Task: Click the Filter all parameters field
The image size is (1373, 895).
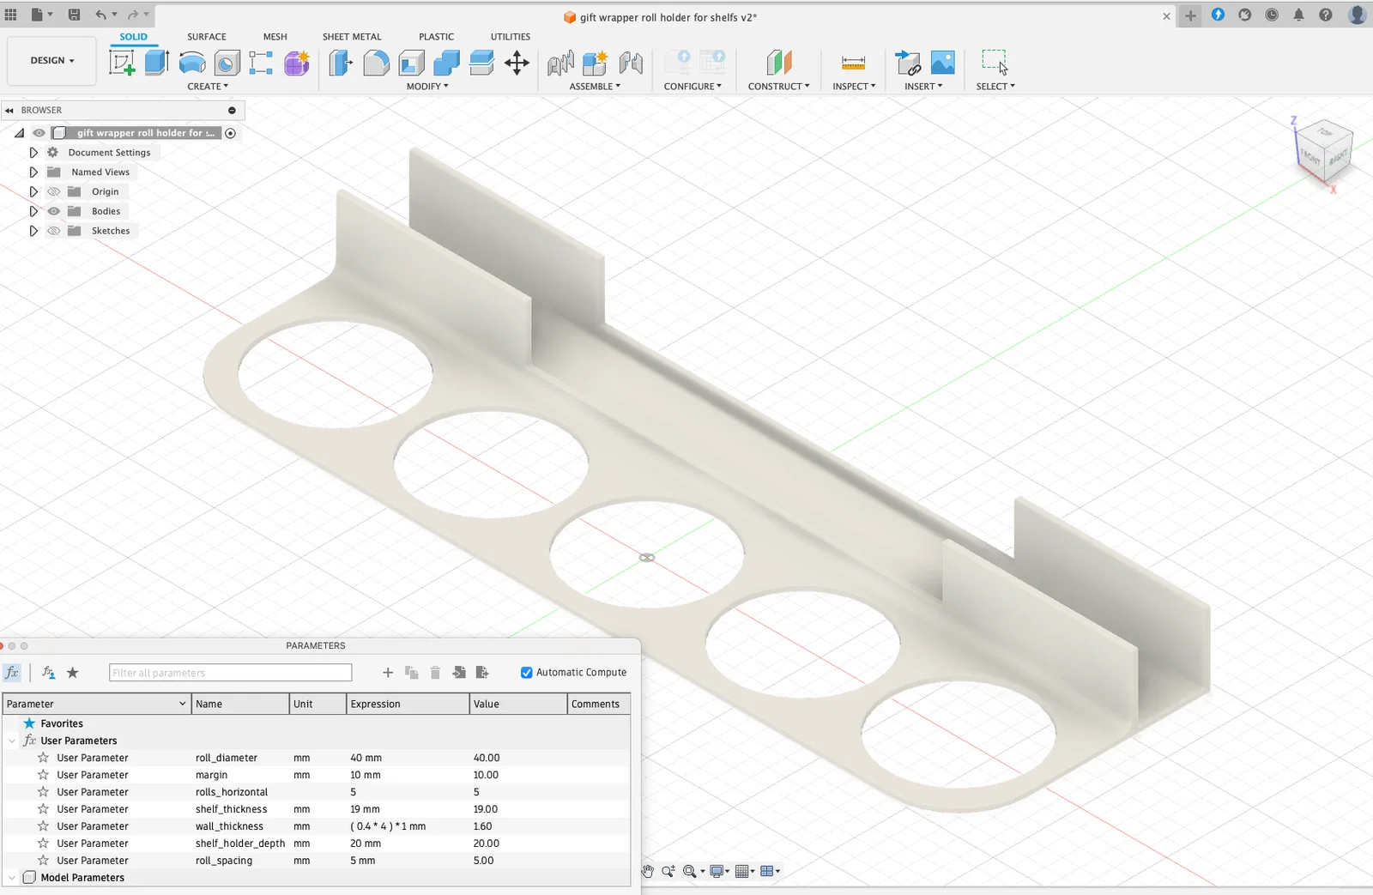Action: 230,673
